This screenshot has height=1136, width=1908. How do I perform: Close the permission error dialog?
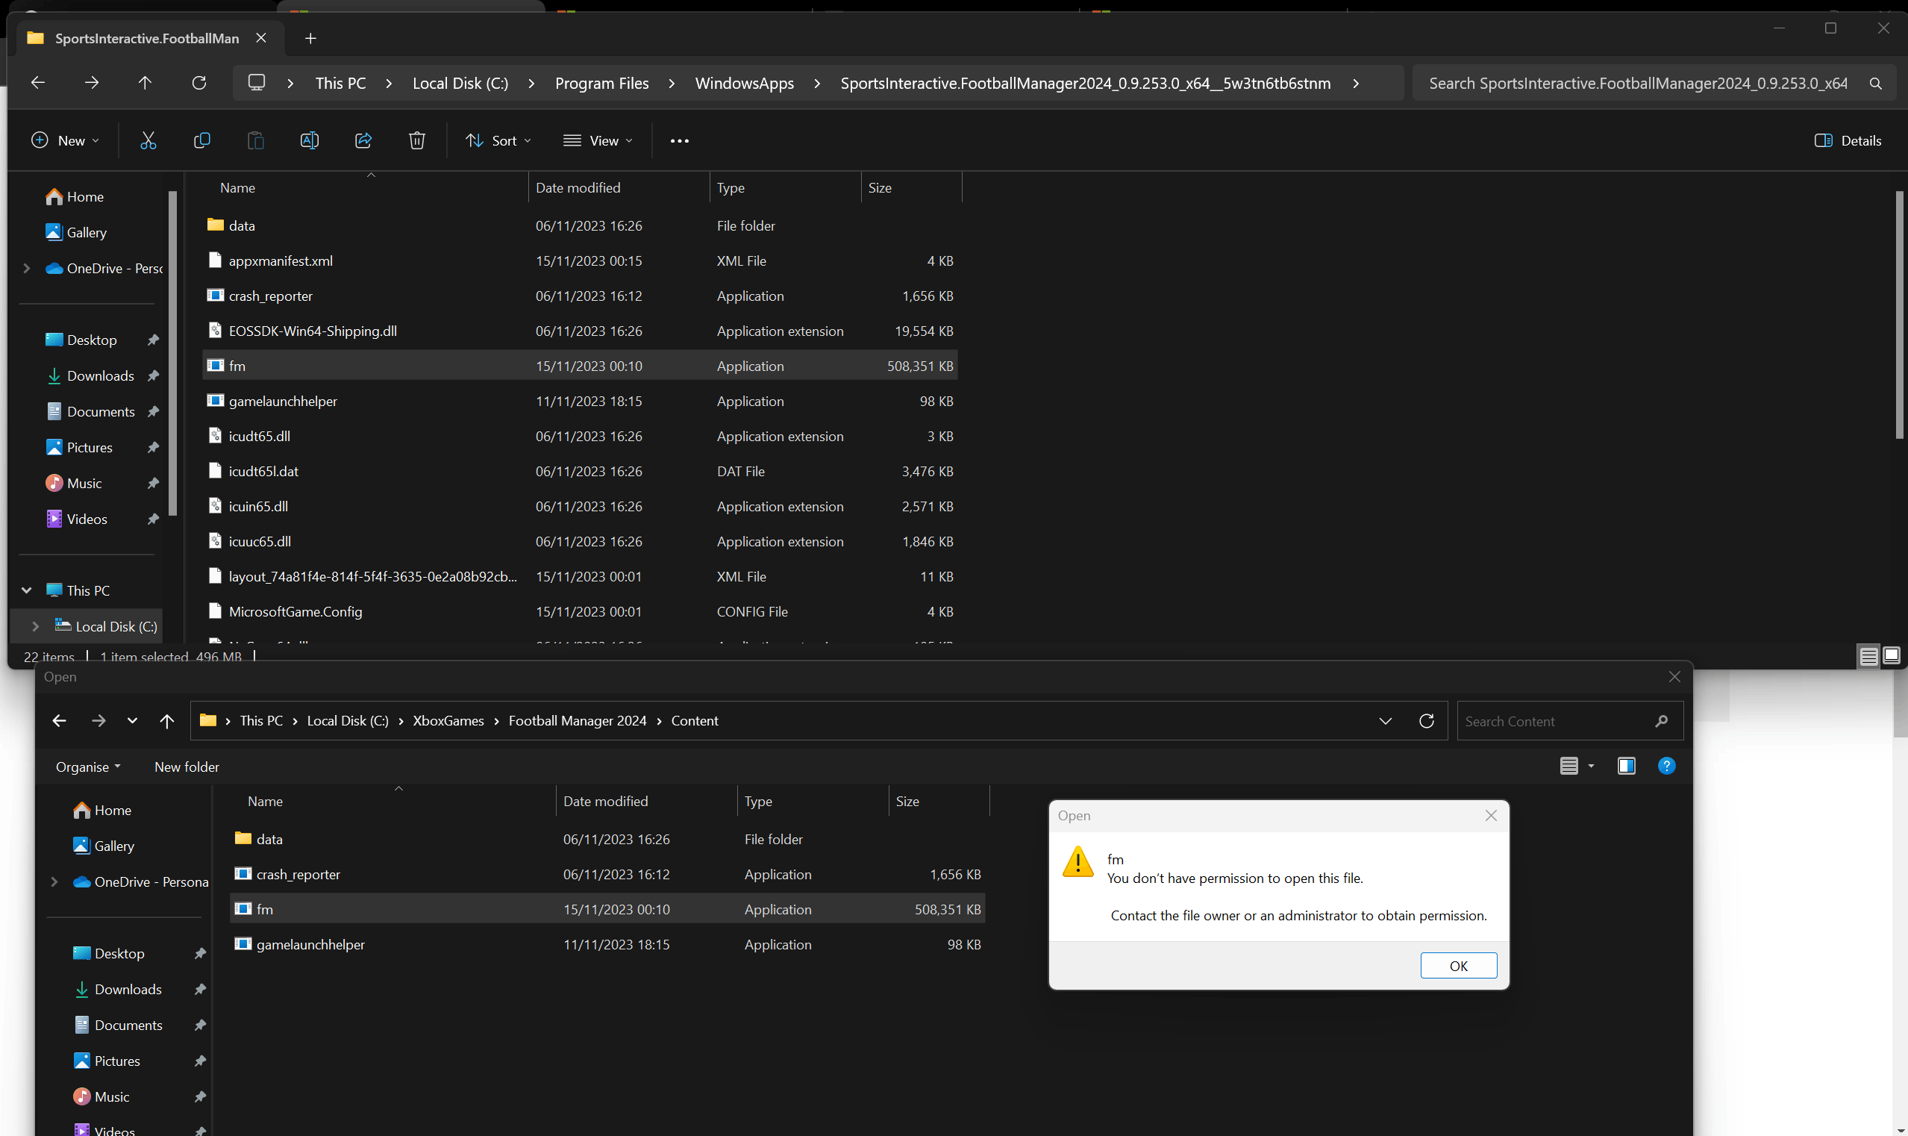click(1491, 816)
